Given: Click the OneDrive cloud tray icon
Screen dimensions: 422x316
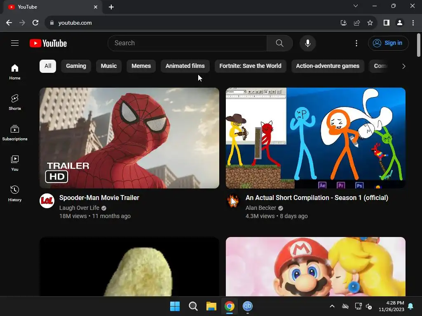Looking at the screenshot, I should click(x=345, y=306).
